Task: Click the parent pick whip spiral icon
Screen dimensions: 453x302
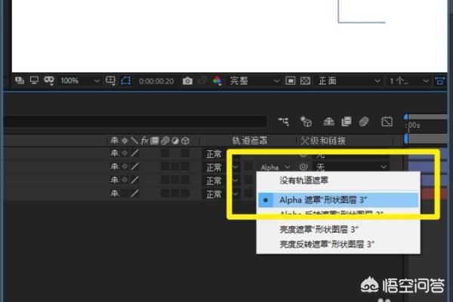Action: click(x=304, y=167)
